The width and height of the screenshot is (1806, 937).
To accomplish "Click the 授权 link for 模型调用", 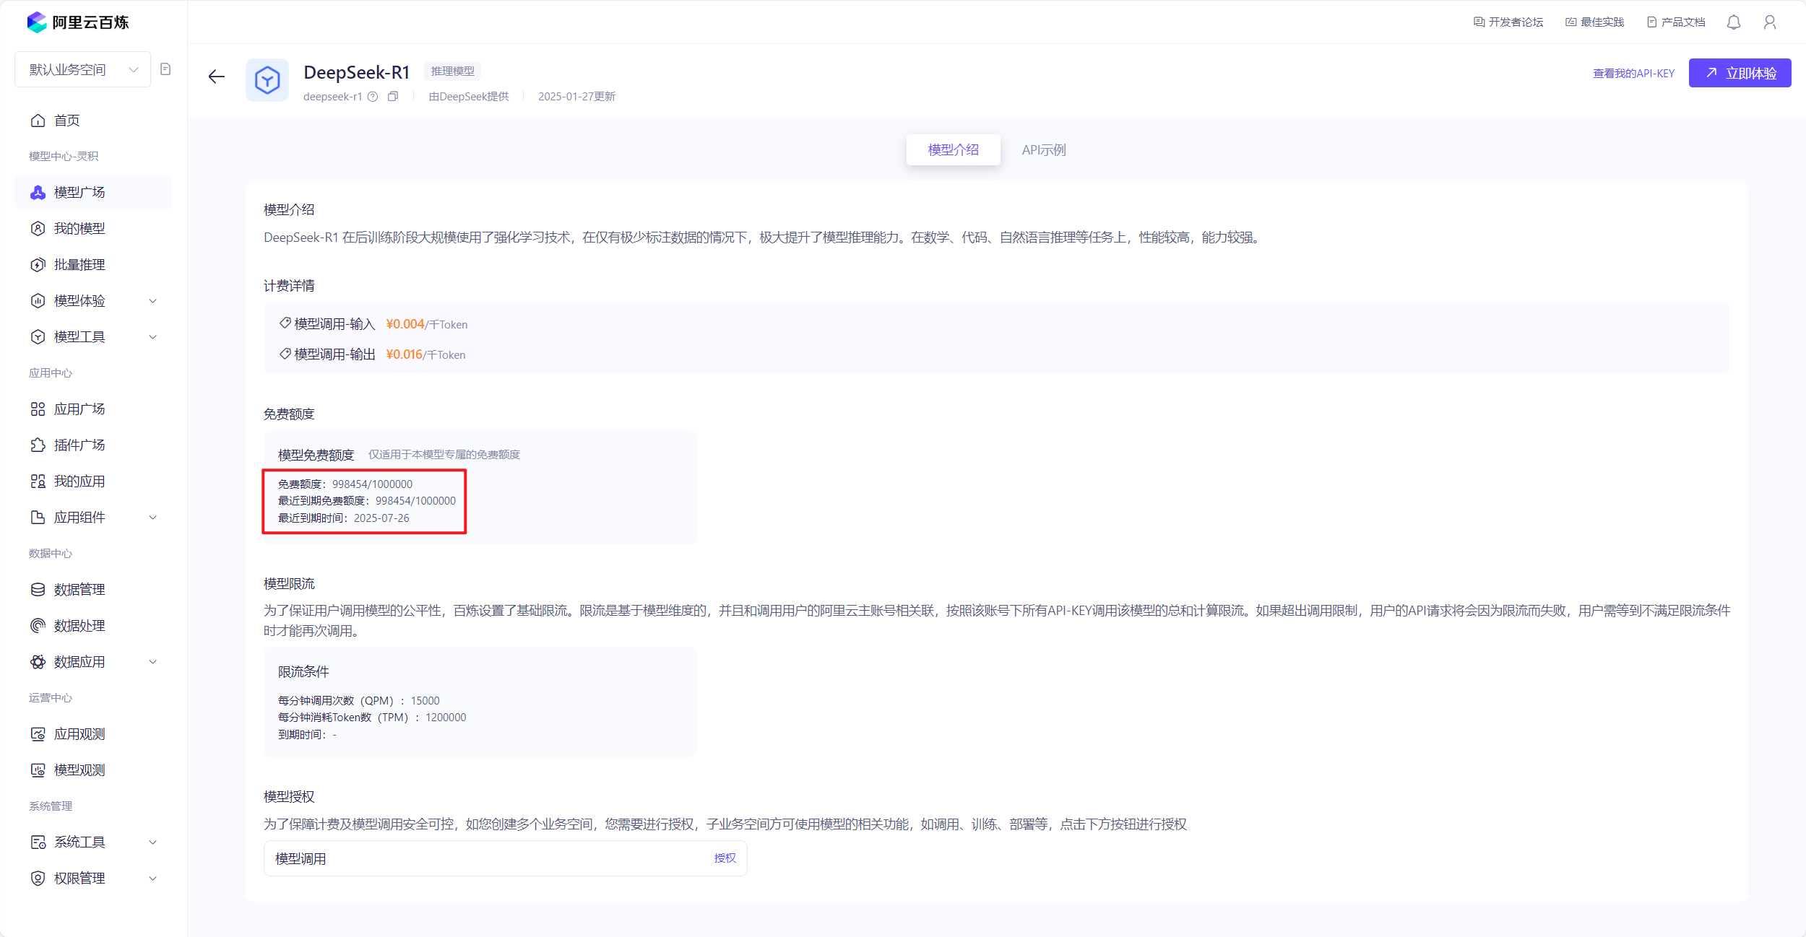I will [x=725, y=858].
